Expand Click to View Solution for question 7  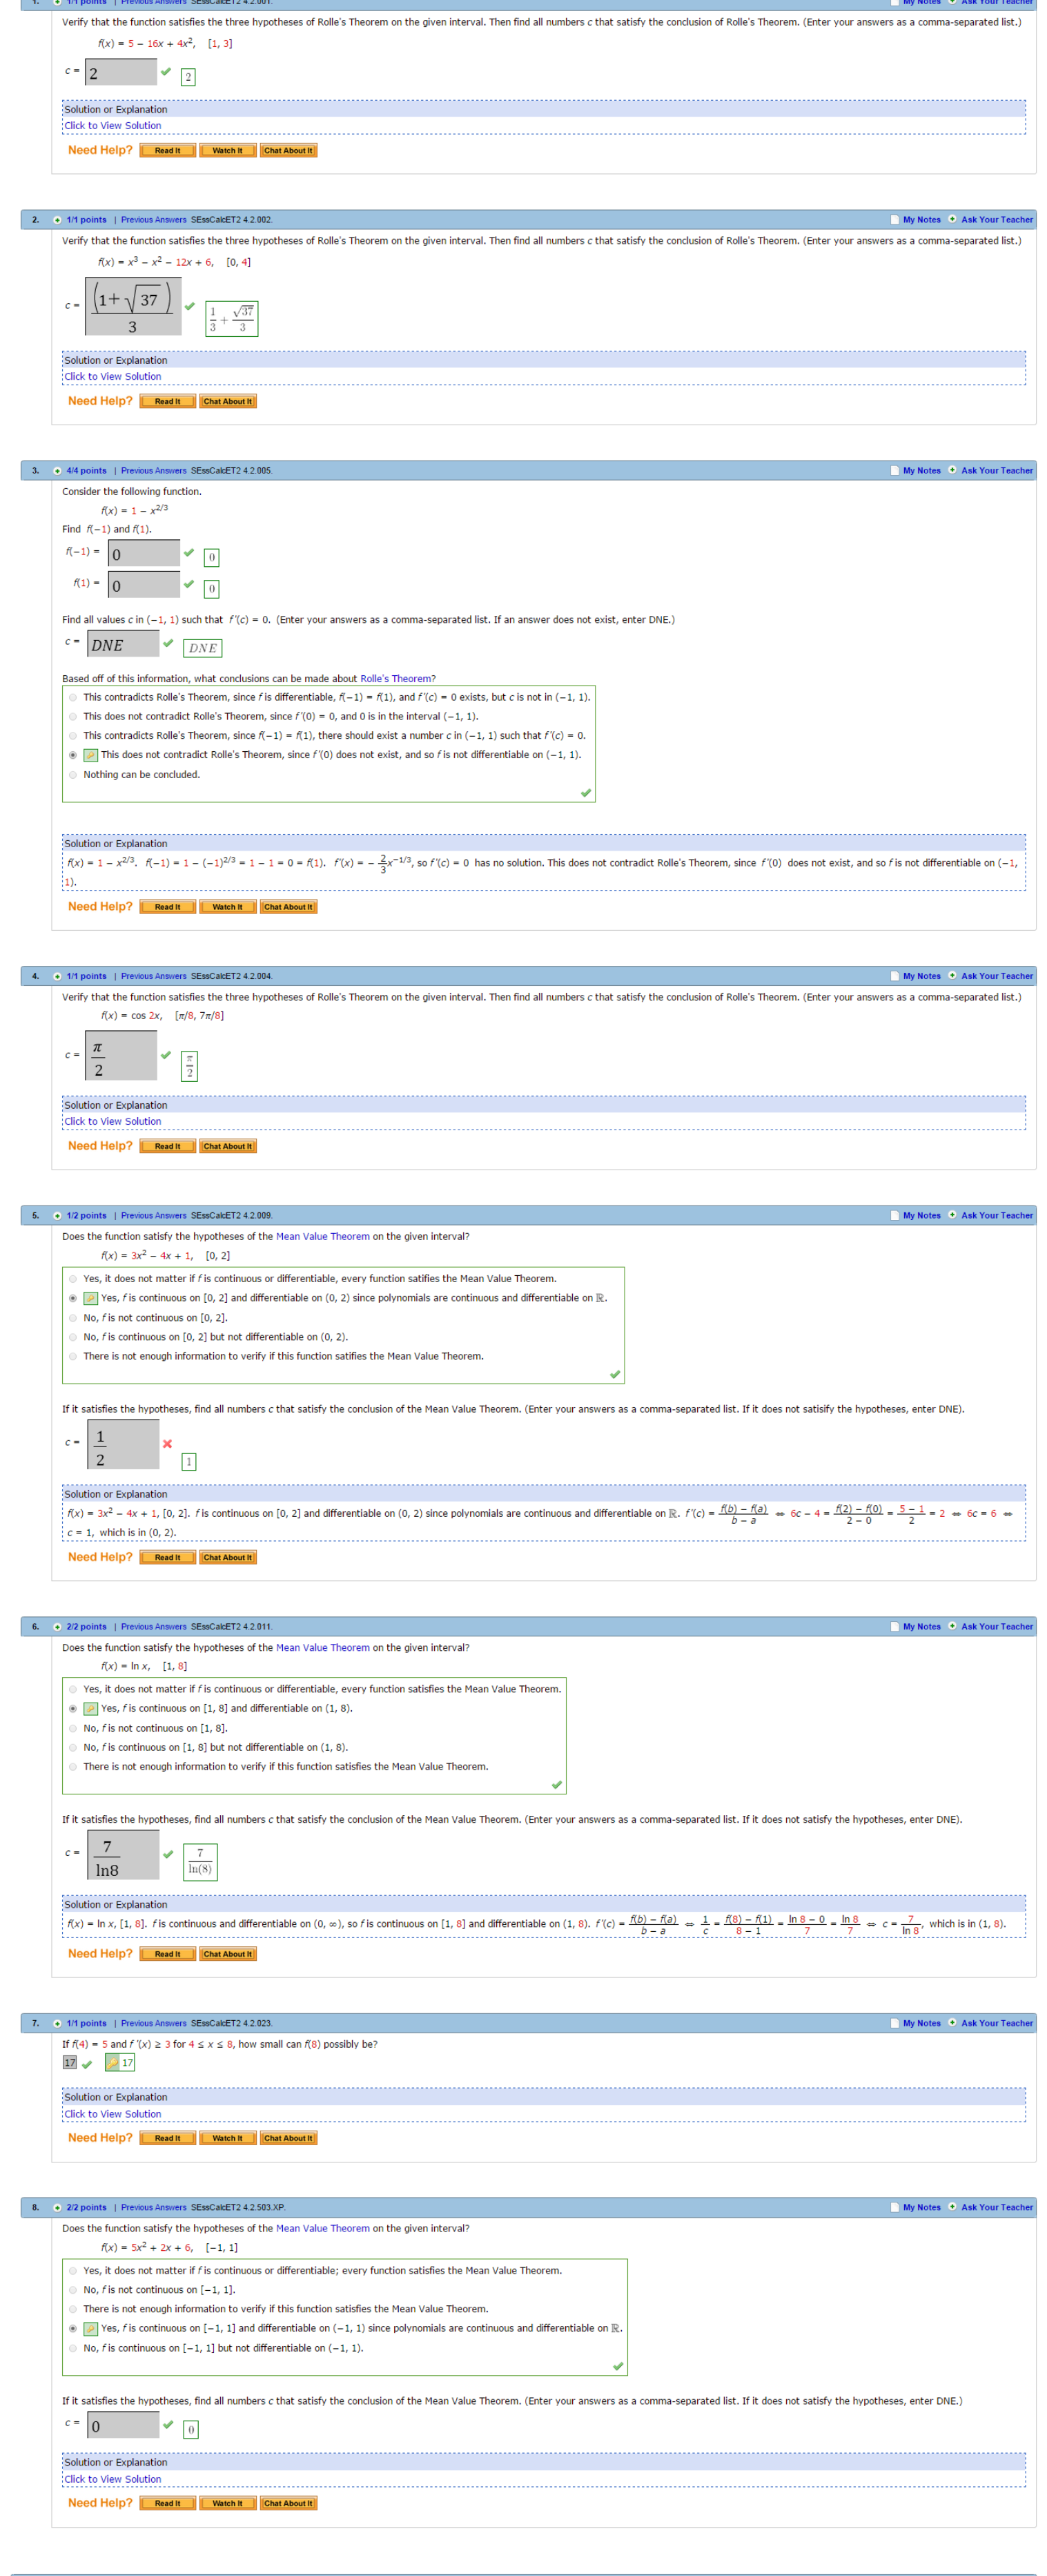click(112, 2114)
